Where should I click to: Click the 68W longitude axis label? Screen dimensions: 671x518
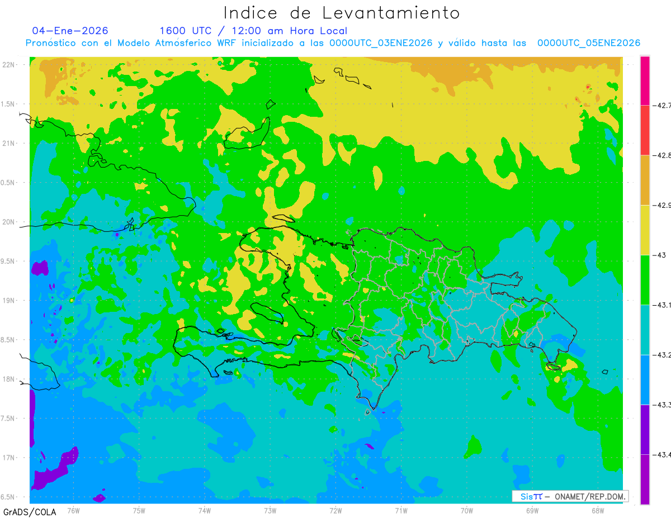click(x=597, y=510)
